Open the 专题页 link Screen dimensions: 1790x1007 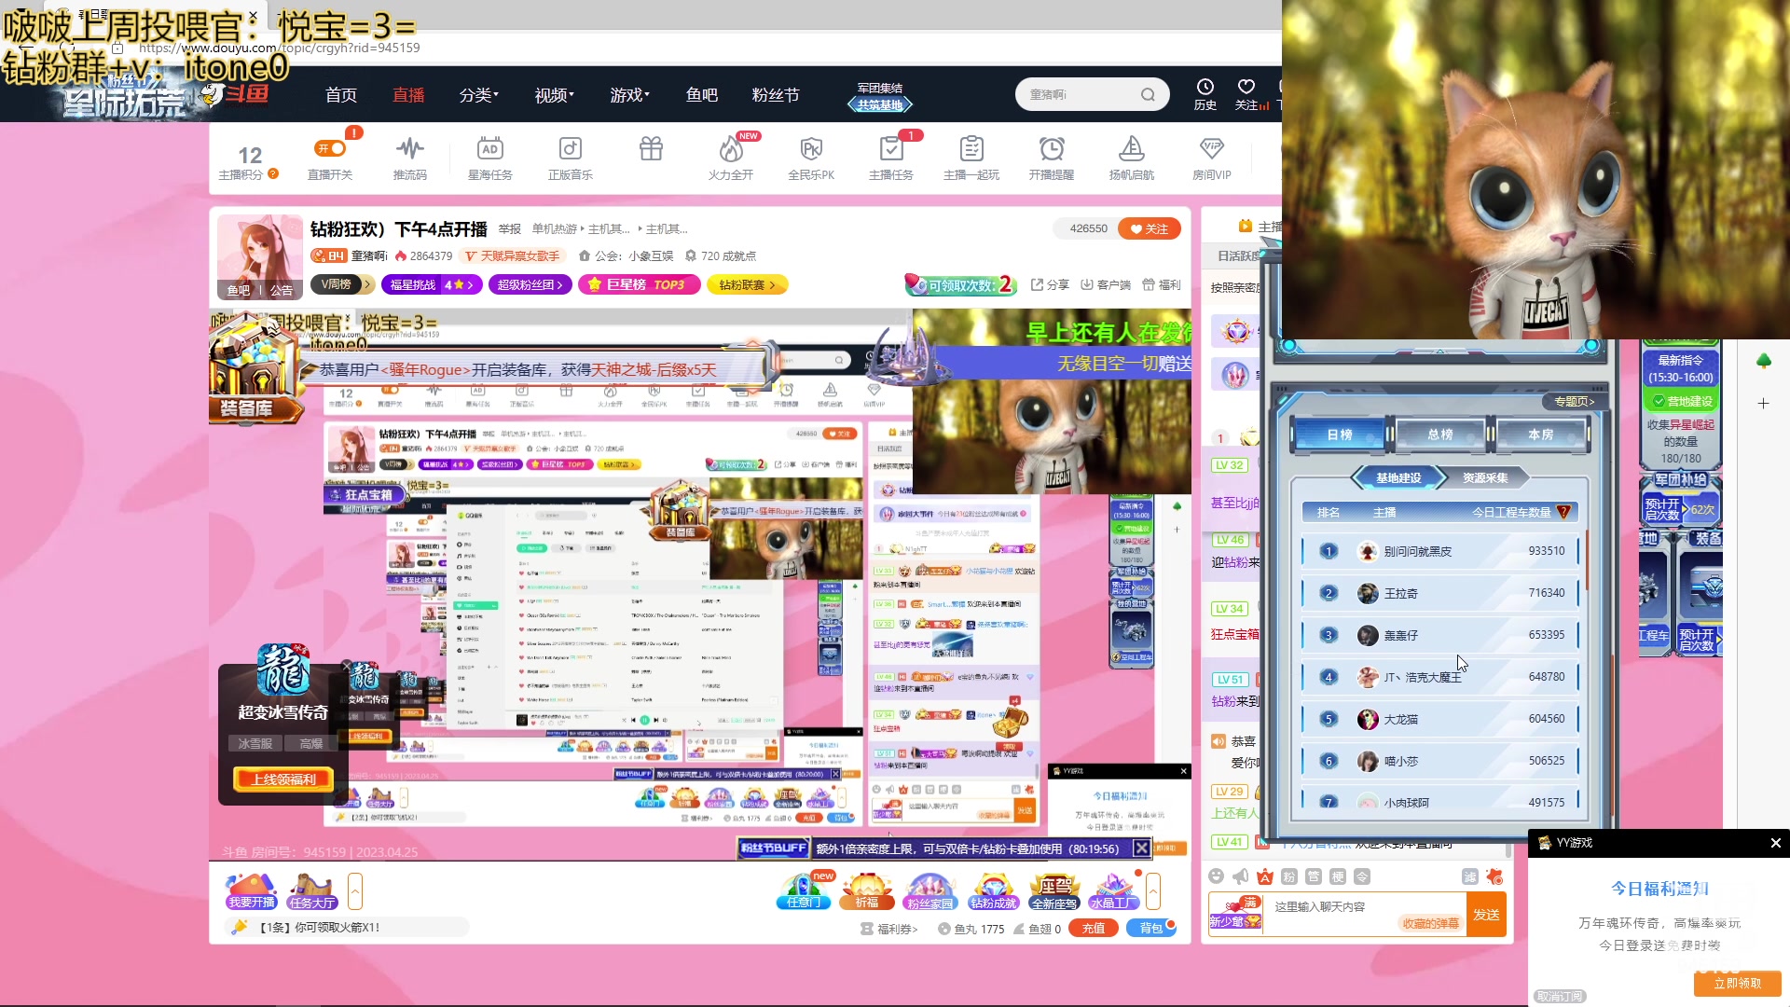(x=1575, y=402)
